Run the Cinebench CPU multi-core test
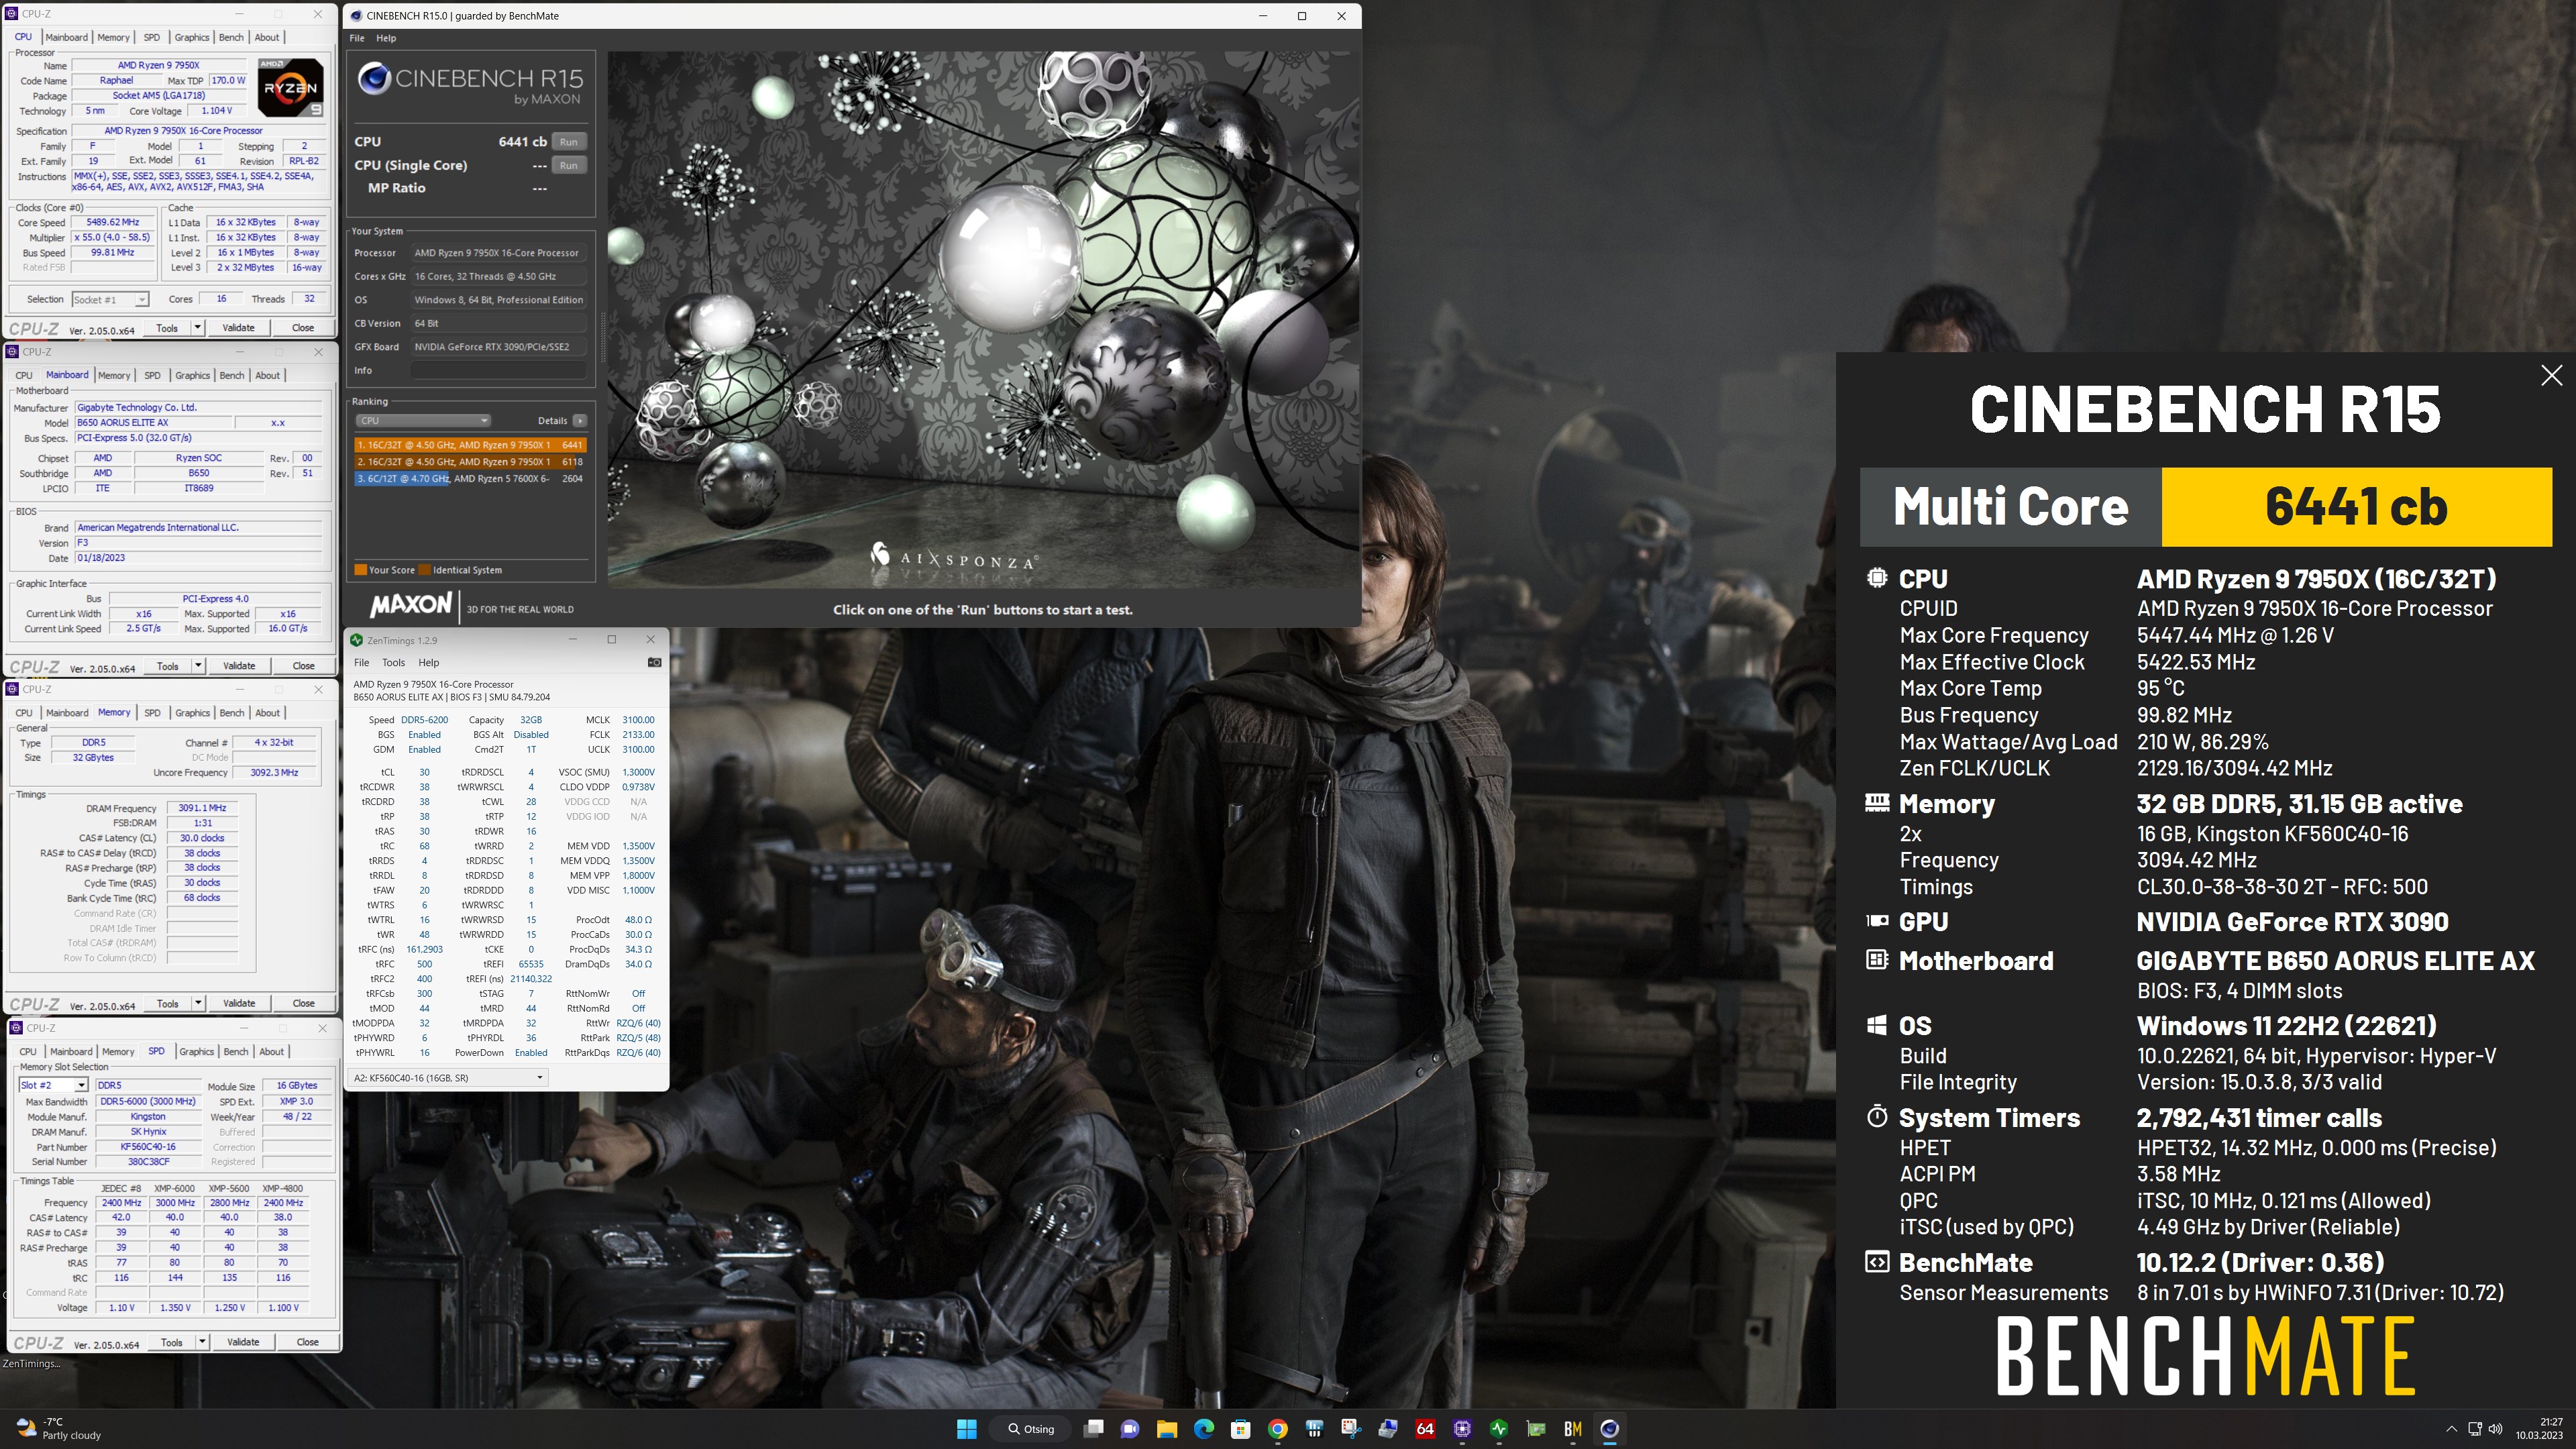 [569, 142]
